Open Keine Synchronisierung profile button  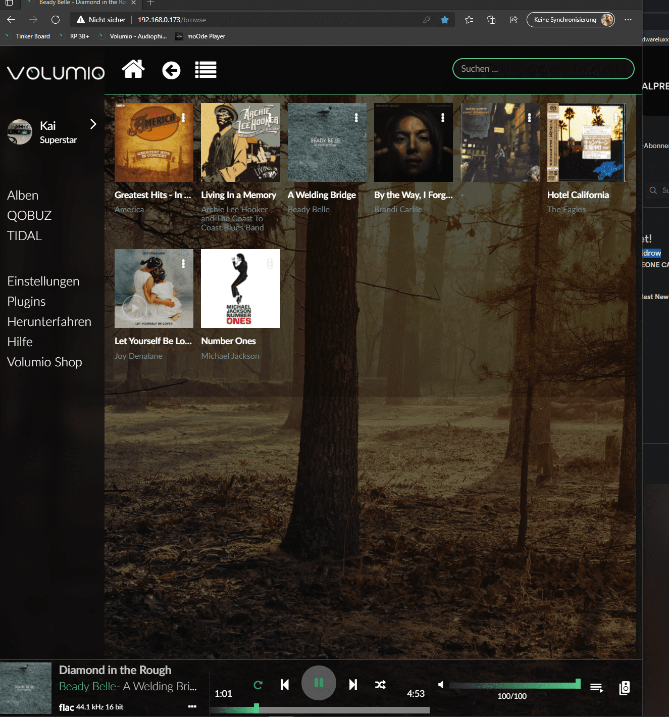[571, 20]
